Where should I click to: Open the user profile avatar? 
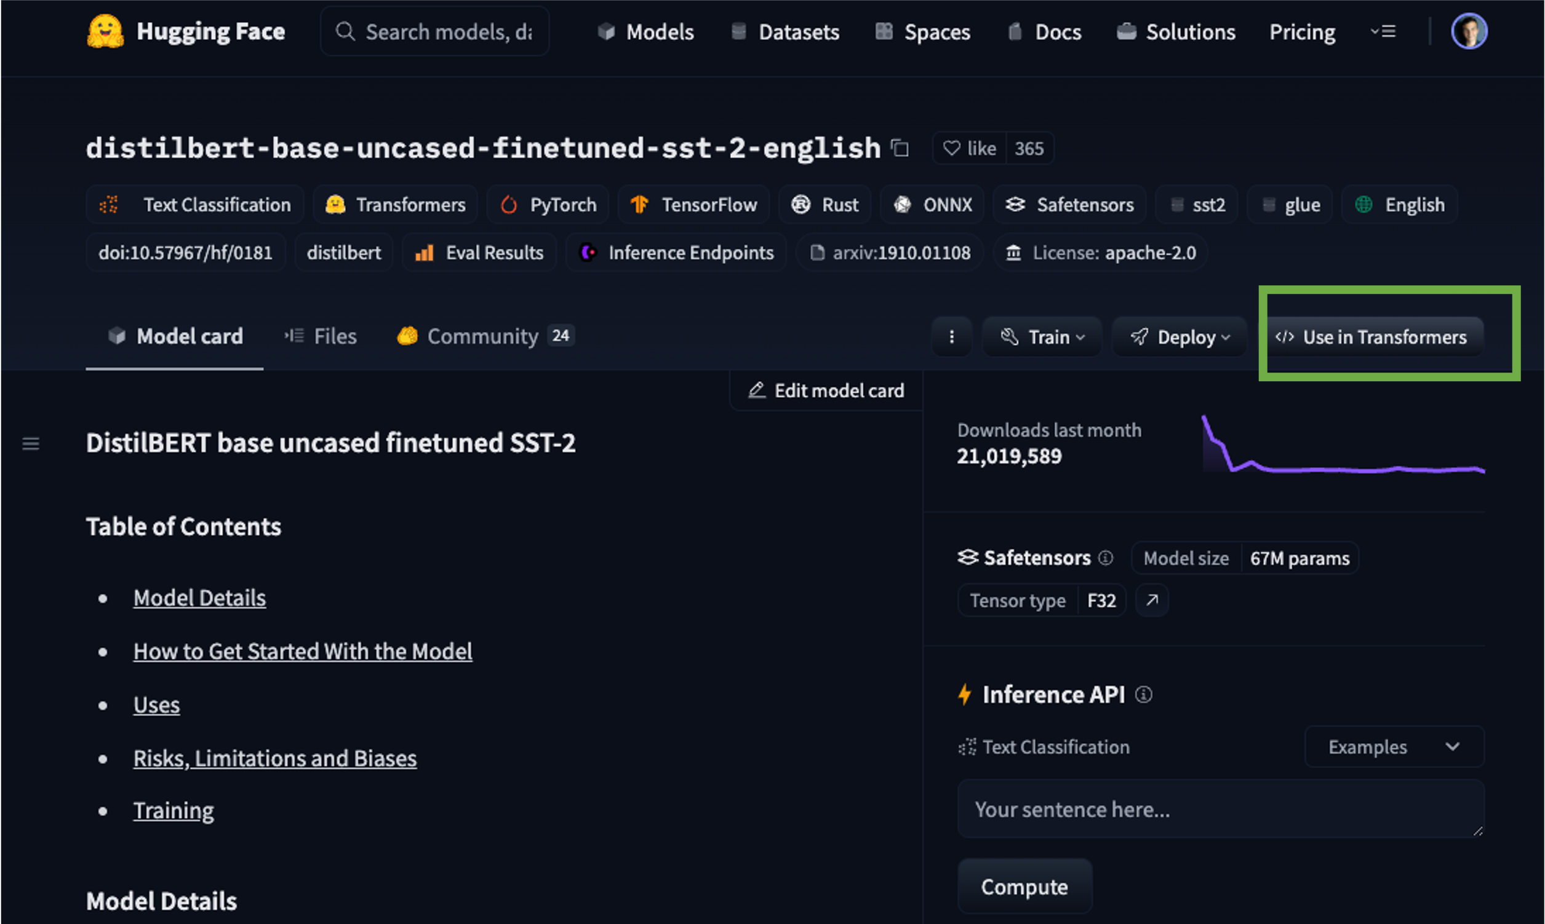(1469, 31)
